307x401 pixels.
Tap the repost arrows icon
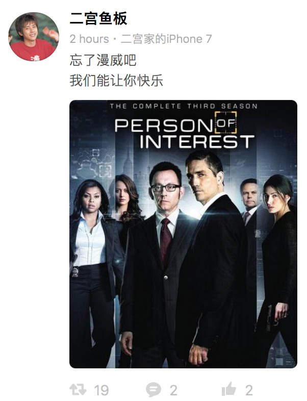tap(78, 390)
